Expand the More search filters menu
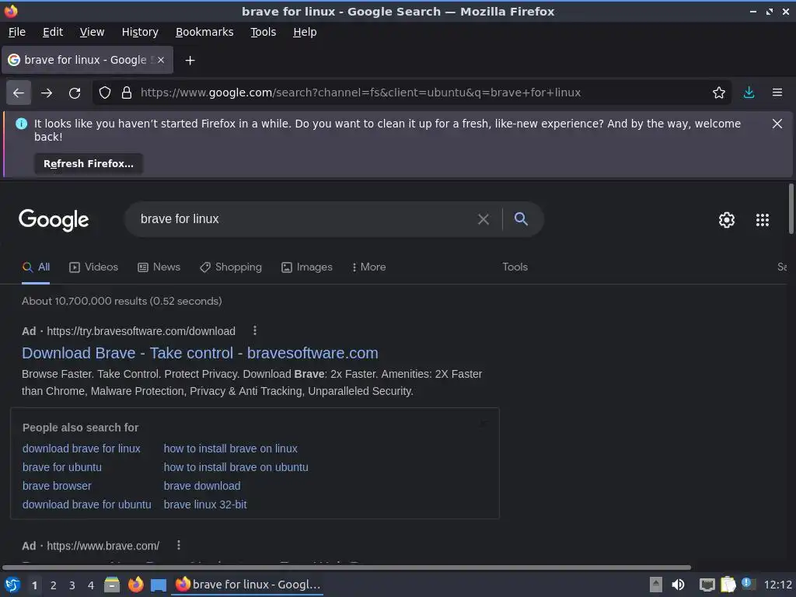796x597 pixels. click(368, 267)
